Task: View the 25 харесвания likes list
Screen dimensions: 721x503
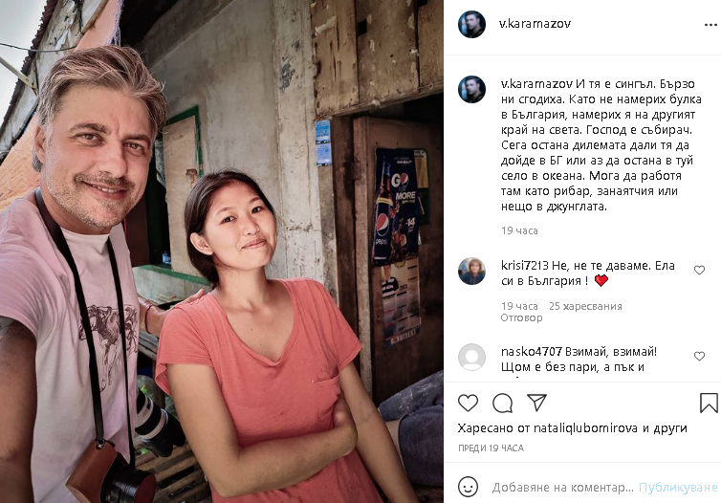Action: click(585, 306)
